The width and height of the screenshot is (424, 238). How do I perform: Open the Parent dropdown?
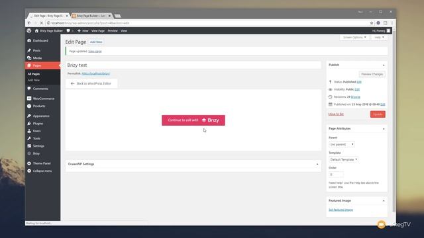pos(342,144)
